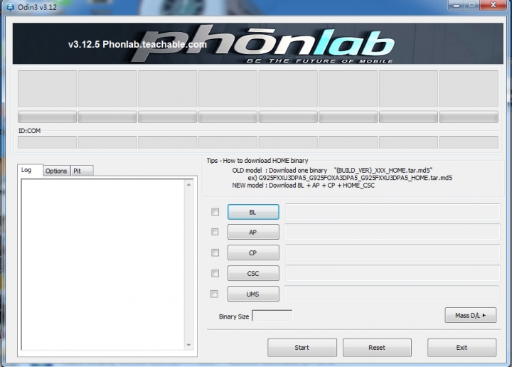The image size is (512, 367).
Task: Click the 'Binary Size' label
Action: coord(234,317)
